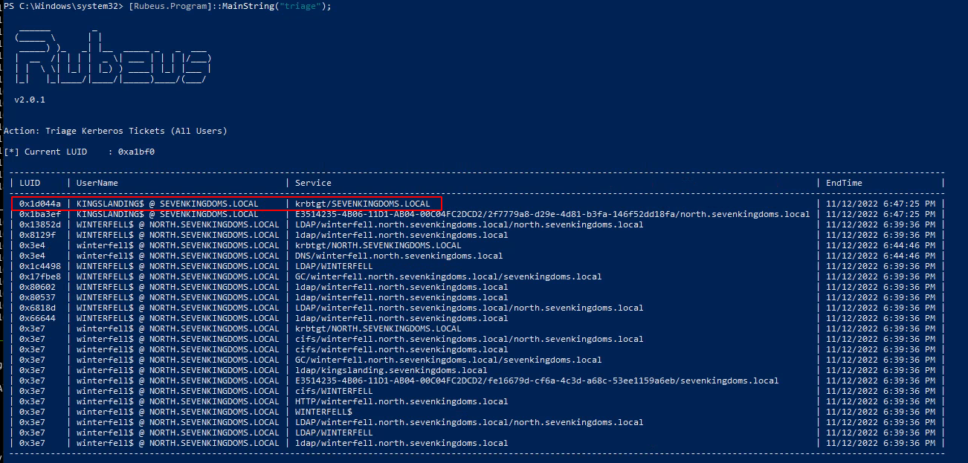
Task: Click the EndTime column header
Action: [x=842, y=183]
